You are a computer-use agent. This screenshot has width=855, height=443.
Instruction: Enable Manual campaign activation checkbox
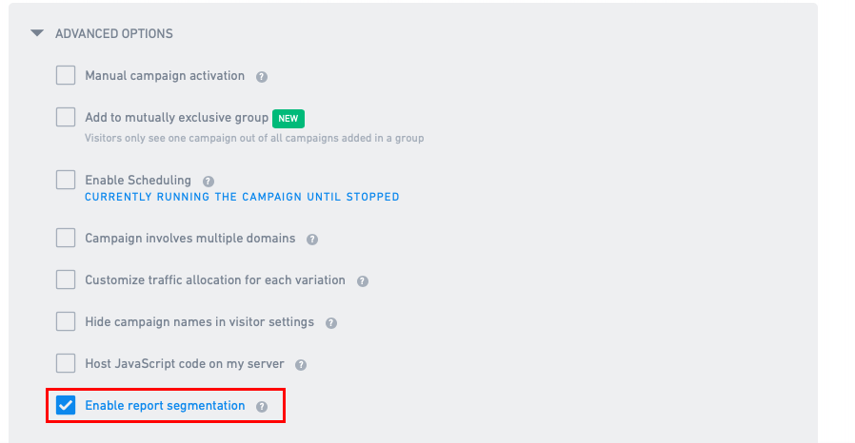pos(66,75)
